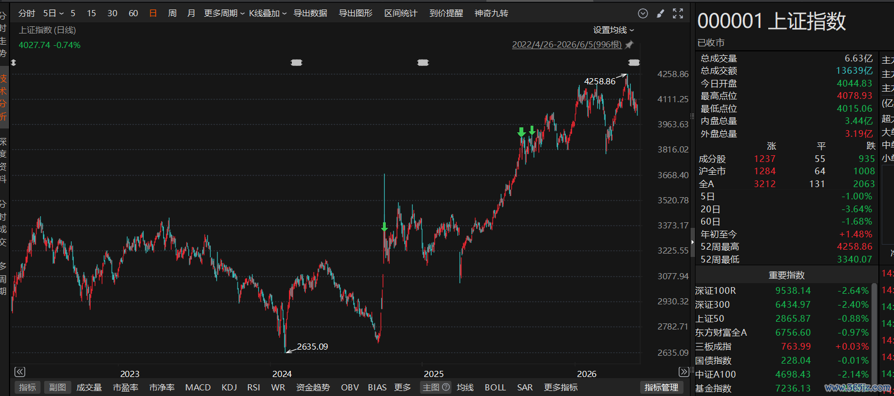Open the circled down-arrow menu icon
This screenshot has height=396, width=894.
643,13
